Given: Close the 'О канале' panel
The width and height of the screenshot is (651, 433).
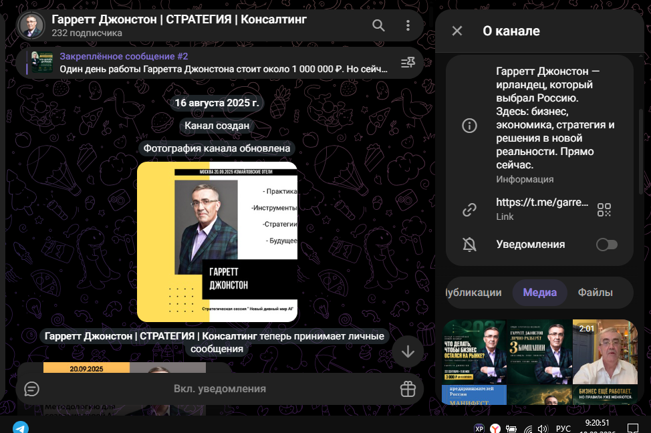Looking at the screenshot, I should (x=457, y=31).
